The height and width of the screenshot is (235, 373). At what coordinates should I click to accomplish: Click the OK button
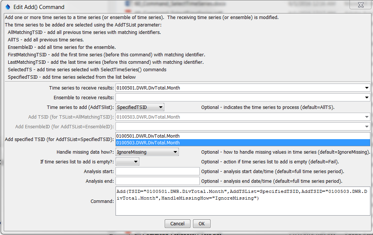point(202,223)
